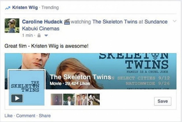Open The Skeleton Twins page title on banner
Screen dimensions: 182x122
click(x=80, y=77)
